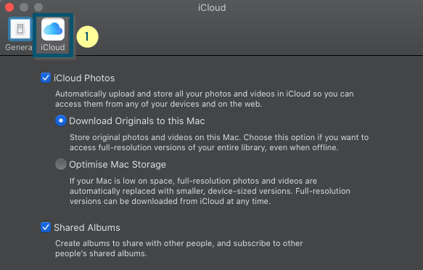The image size is (423, 270).
Task: Uncheck the iCloud Photos checkbox
Action: pos(46,78)
